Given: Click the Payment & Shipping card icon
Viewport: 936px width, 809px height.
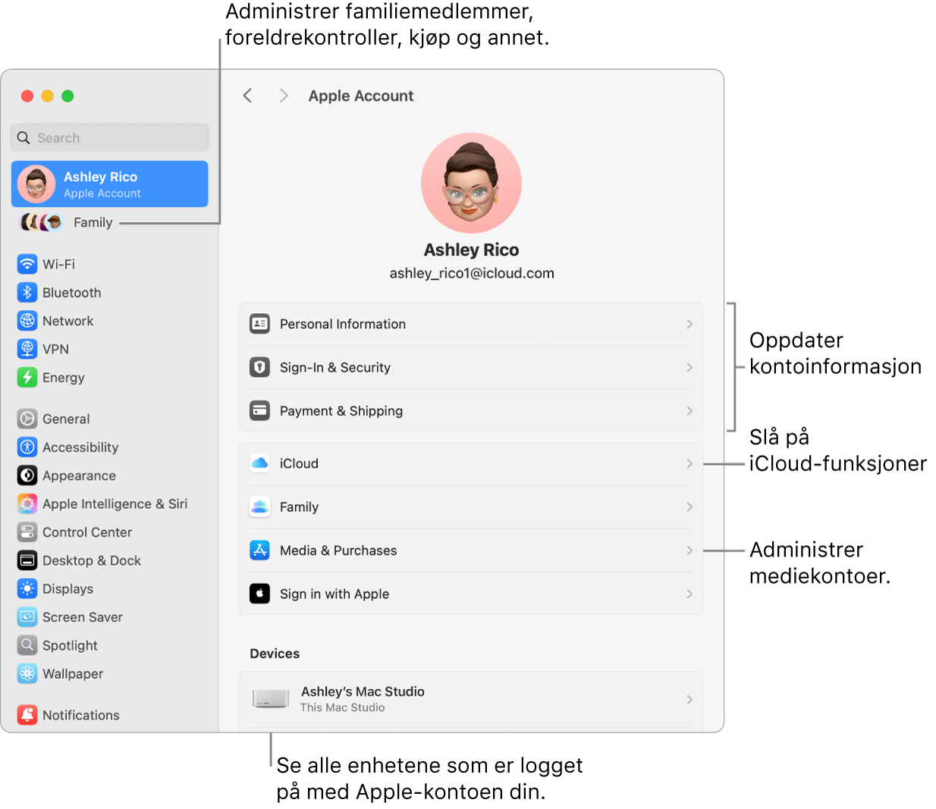Looking at the screenshot, I should [259, 411].
